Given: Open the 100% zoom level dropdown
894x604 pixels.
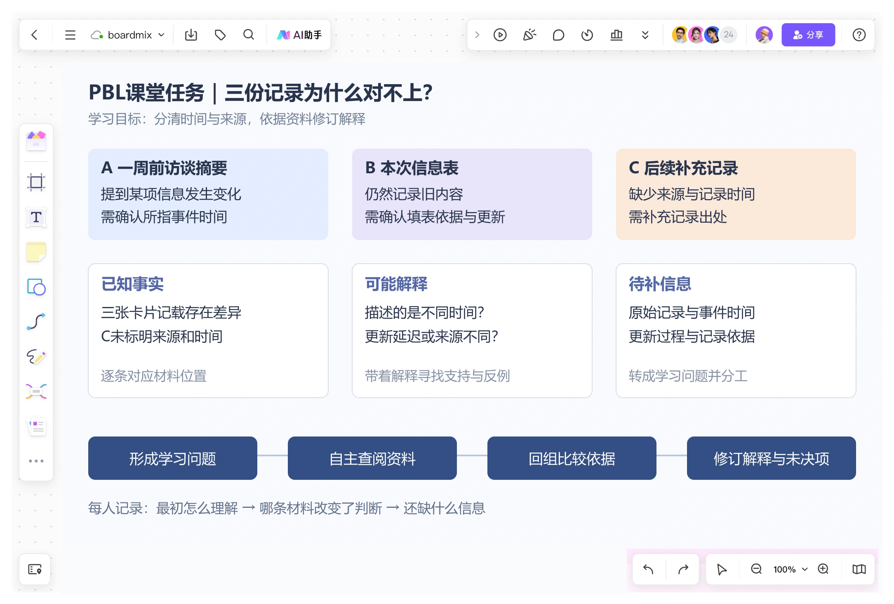Looking at the screenshot, I should pos(790,569).
